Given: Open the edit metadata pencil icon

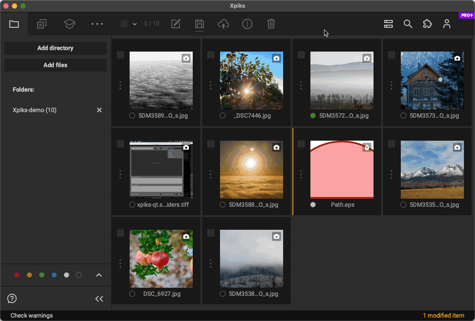Looking at the screenshot, I should point(176,24).
